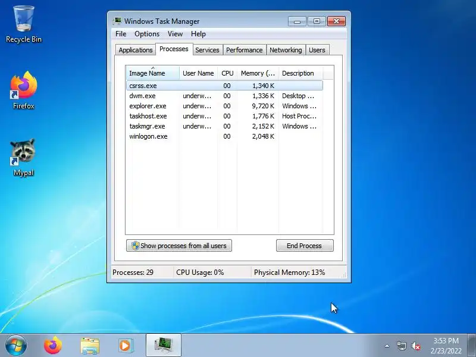Image resolution: width=476 pixels, height=357 pixels.
Task: Click the Processes: 29 status entry
Action: point(133,273)
